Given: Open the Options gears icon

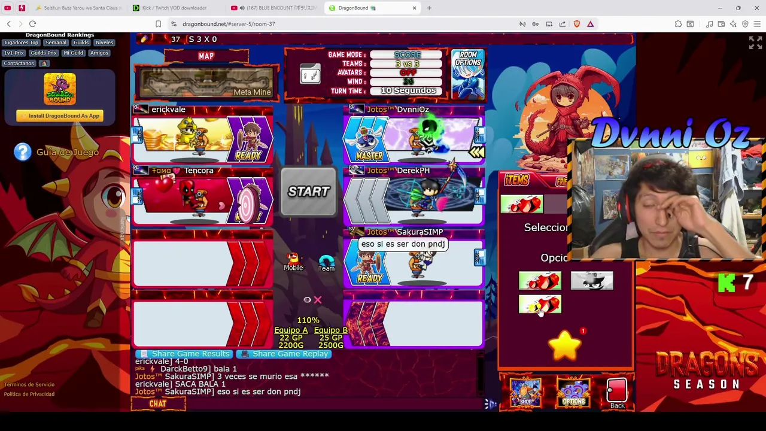Looking at the screenshot, I should point(573,393).
